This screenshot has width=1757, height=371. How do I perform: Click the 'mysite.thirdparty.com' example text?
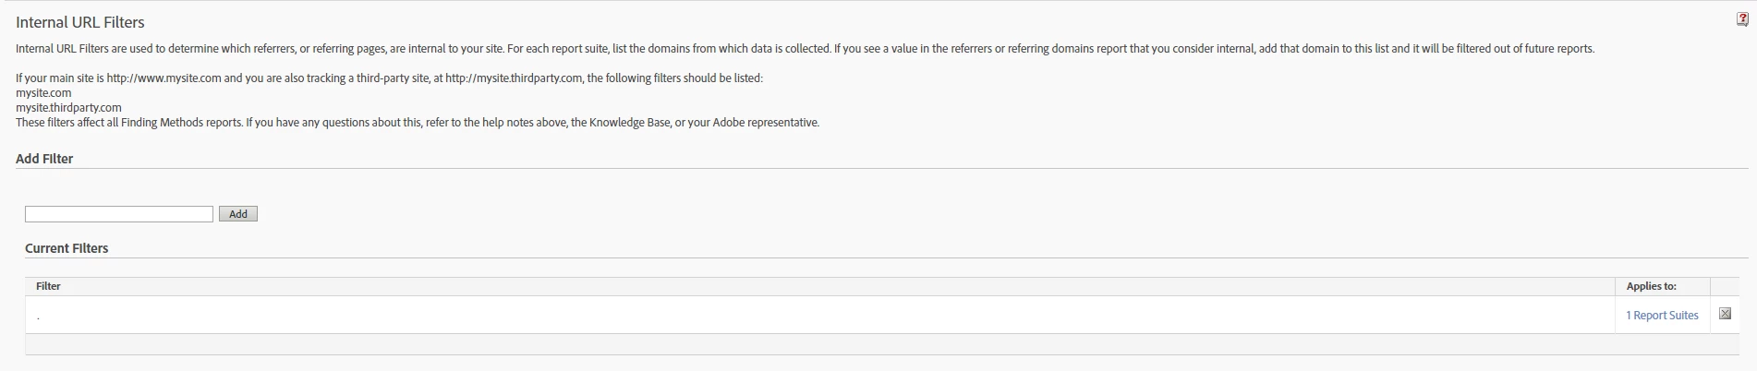point(68,108)
